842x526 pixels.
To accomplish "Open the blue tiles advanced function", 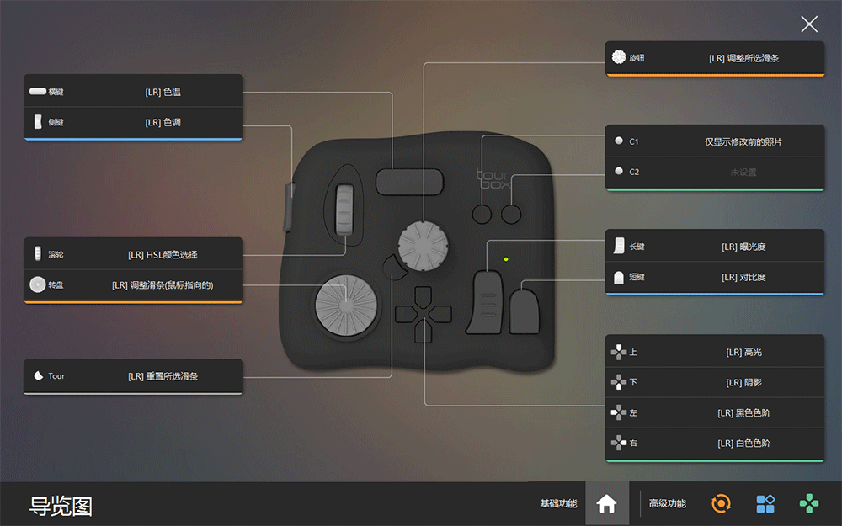I will [765, 503].
